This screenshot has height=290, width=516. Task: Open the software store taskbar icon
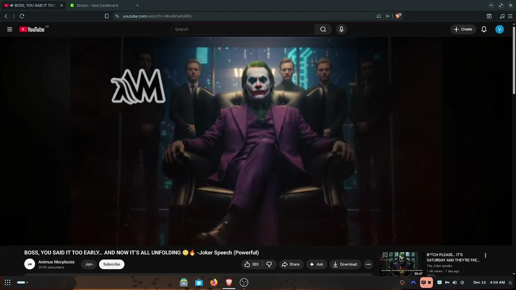click(199, 282)
